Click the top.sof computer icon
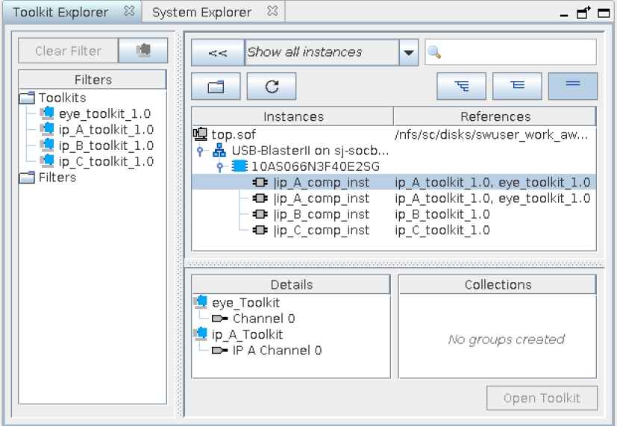 (200, 134)
